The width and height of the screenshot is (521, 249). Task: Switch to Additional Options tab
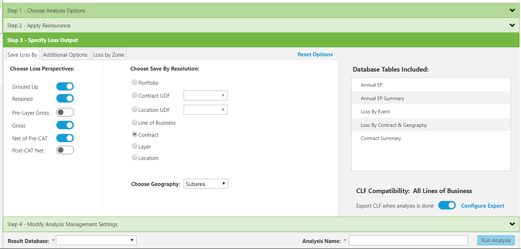click(x=65, y=55)
